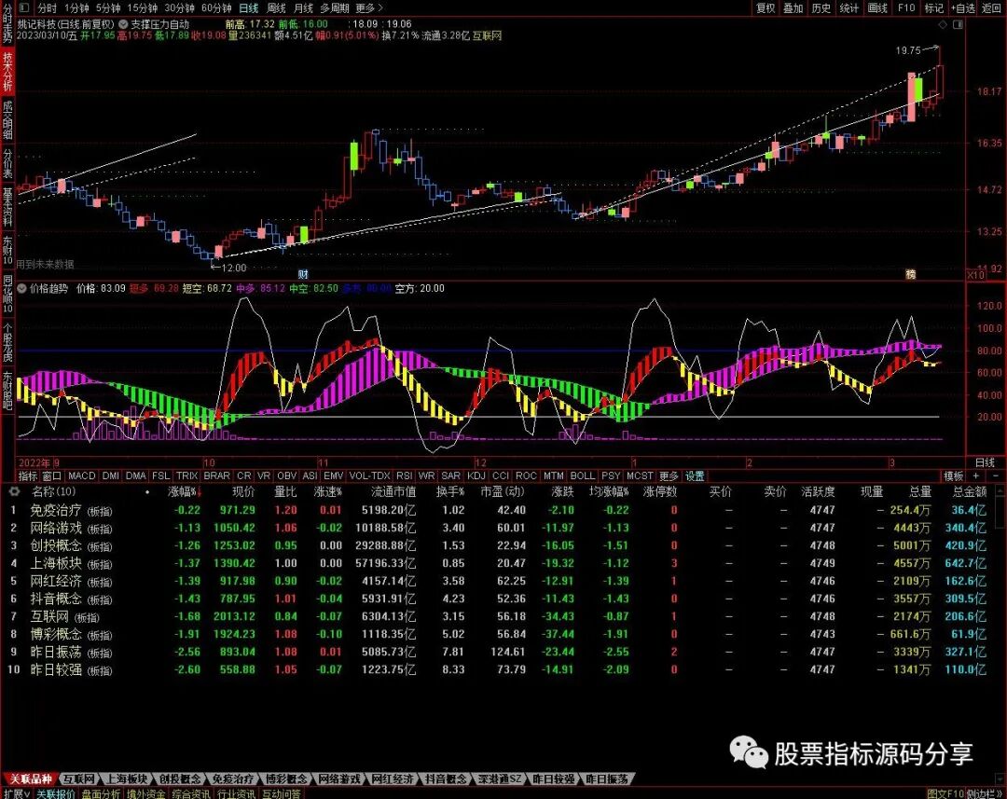The height and width of the screenshot is (799, 1007).
Task: Click the 图文F10 button at bottom right
Action: tap(945, 793)
